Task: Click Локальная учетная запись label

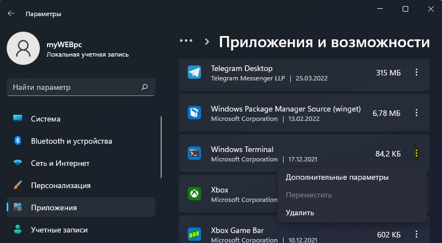Action: pyautogui.click(x=88, y=54)
